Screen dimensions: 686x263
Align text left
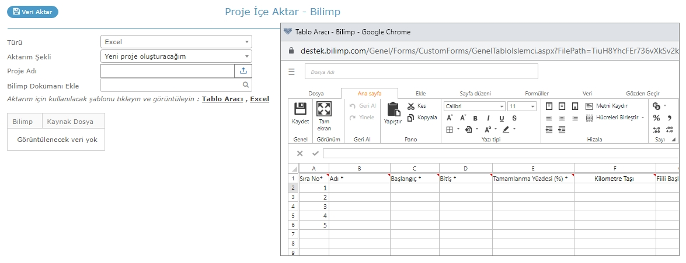[549, 118]
